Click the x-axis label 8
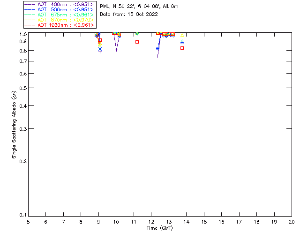The image size is (300, 240). click(81, 222)
